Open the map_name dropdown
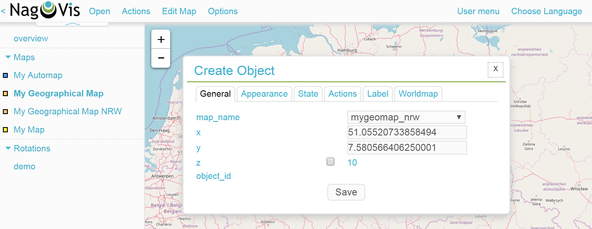 [406, 117]
